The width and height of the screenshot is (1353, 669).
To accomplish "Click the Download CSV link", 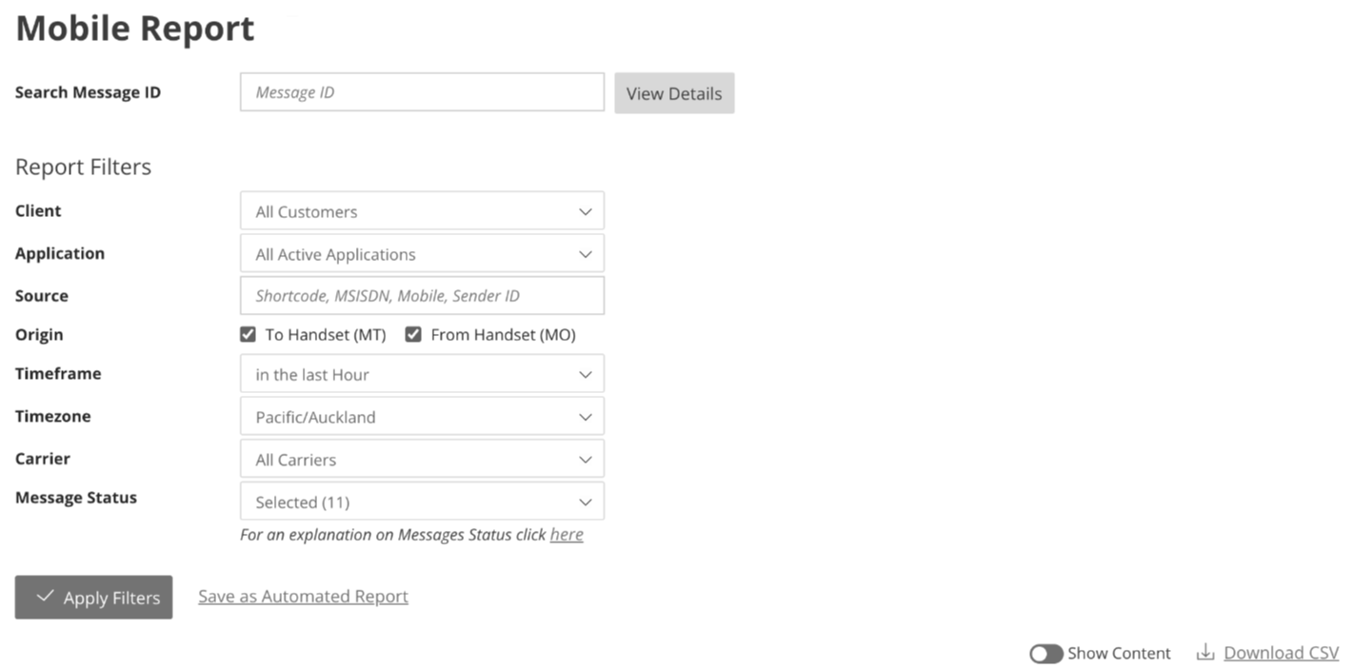I will [x=1281, y=653].
